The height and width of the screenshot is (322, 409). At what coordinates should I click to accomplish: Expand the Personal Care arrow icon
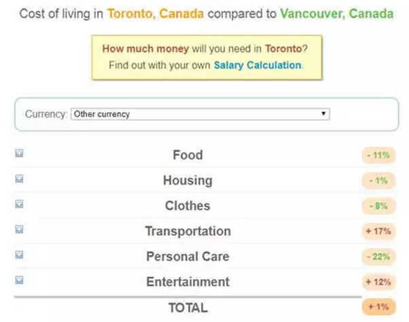pos(19,255)
